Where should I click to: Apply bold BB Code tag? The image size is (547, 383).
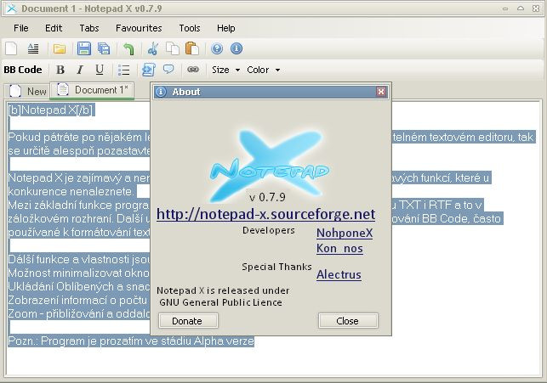(60, 70)
